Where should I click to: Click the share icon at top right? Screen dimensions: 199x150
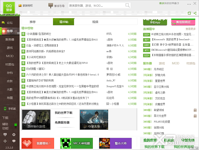[195, 13]
